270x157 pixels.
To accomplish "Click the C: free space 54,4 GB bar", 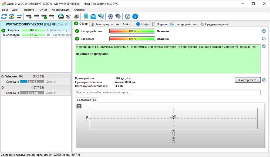I will click(32, 82).
